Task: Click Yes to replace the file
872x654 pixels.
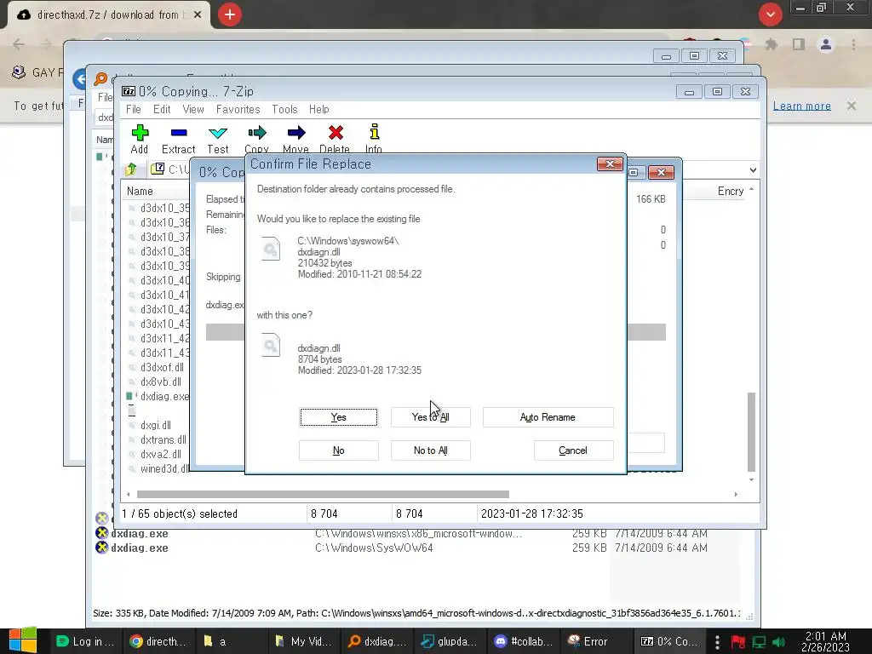Action: [339, 417]
